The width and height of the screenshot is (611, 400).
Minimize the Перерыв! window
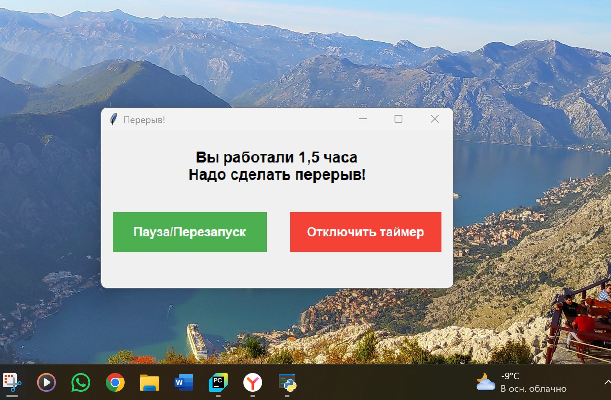point(363,119)
